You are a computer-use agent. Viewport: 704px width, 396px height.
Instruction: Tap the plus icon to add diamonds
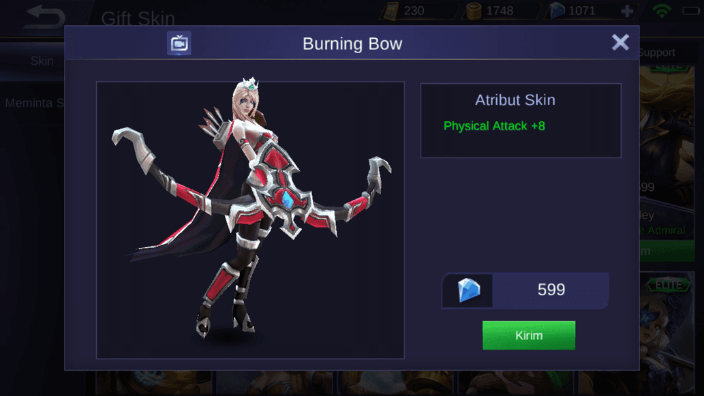(627, 11)
